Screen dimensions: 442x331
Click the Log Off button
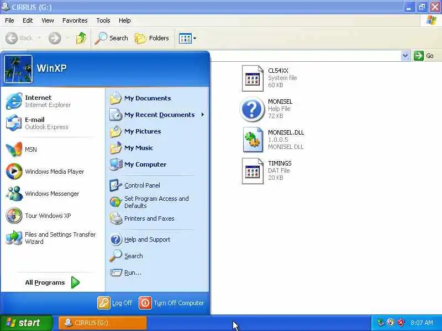(x=115, y=303)
